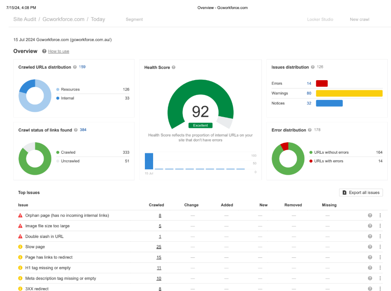
Task: Start a New crawl
Action: [x=359, y=19]
